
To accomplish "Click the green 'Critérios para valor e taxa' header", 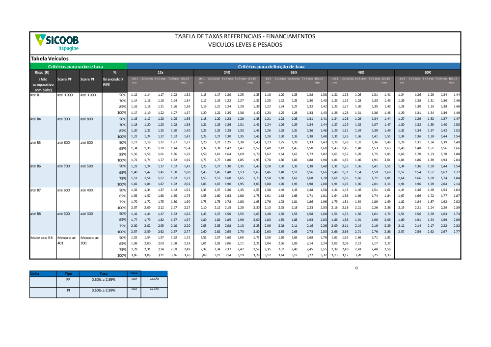I will pos(75,66).
